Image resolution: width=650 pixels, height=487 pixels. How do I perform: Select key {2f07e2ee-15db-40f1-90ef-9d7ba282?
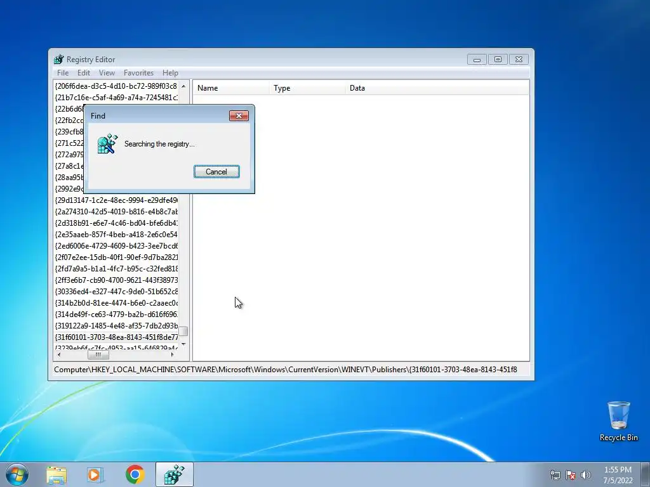[x=116, y=257]
